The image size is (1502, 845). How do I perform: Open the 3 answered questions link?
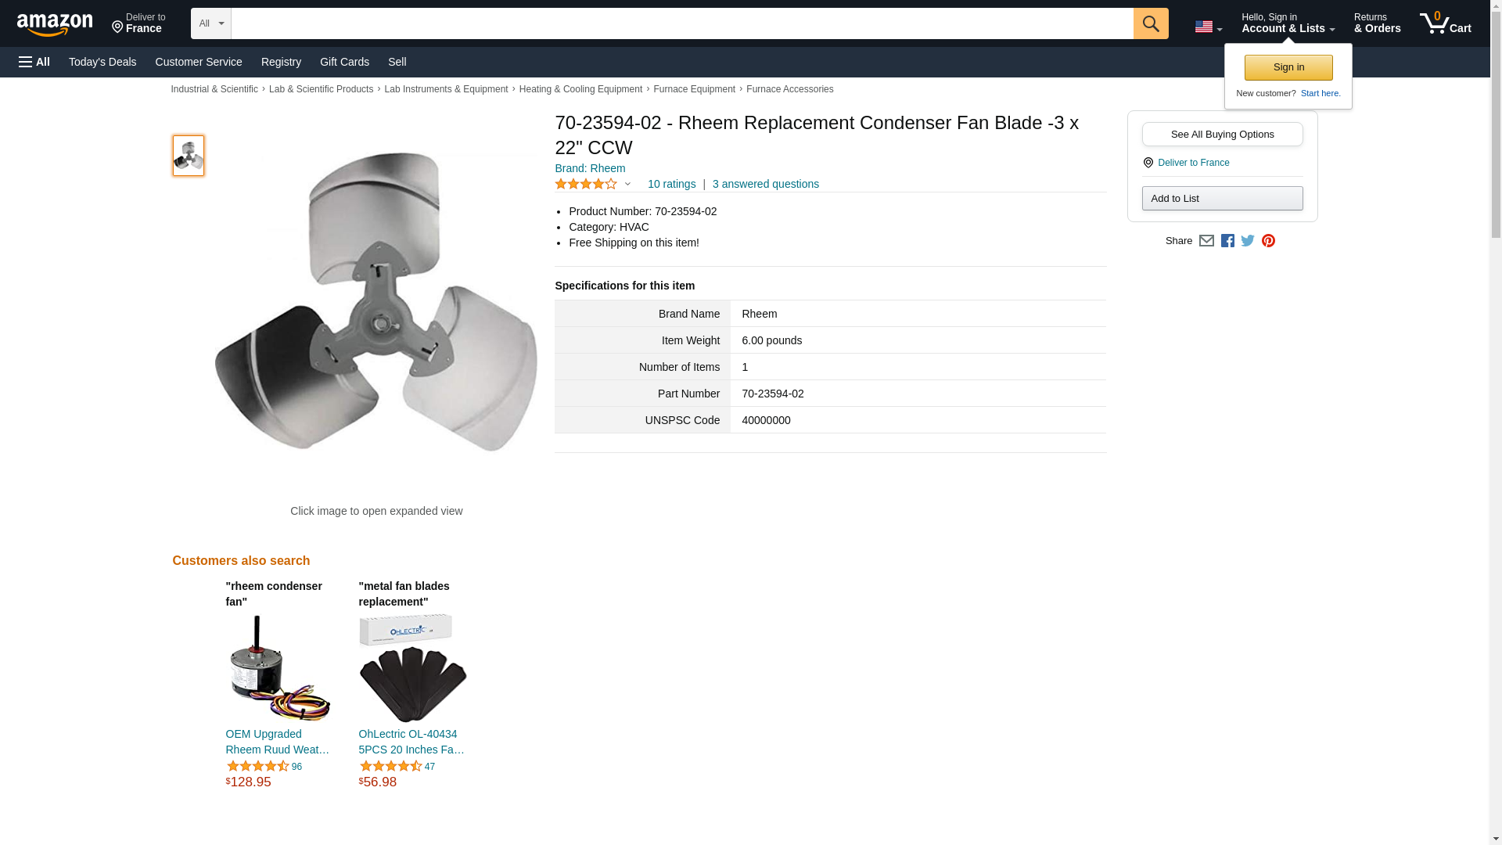tap(765, 184)
